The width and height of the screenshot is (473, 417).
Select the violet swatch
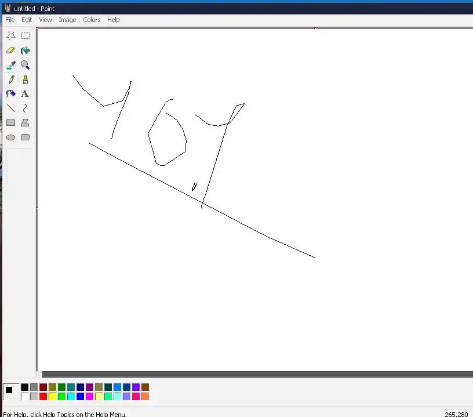[x=136, y=387]
